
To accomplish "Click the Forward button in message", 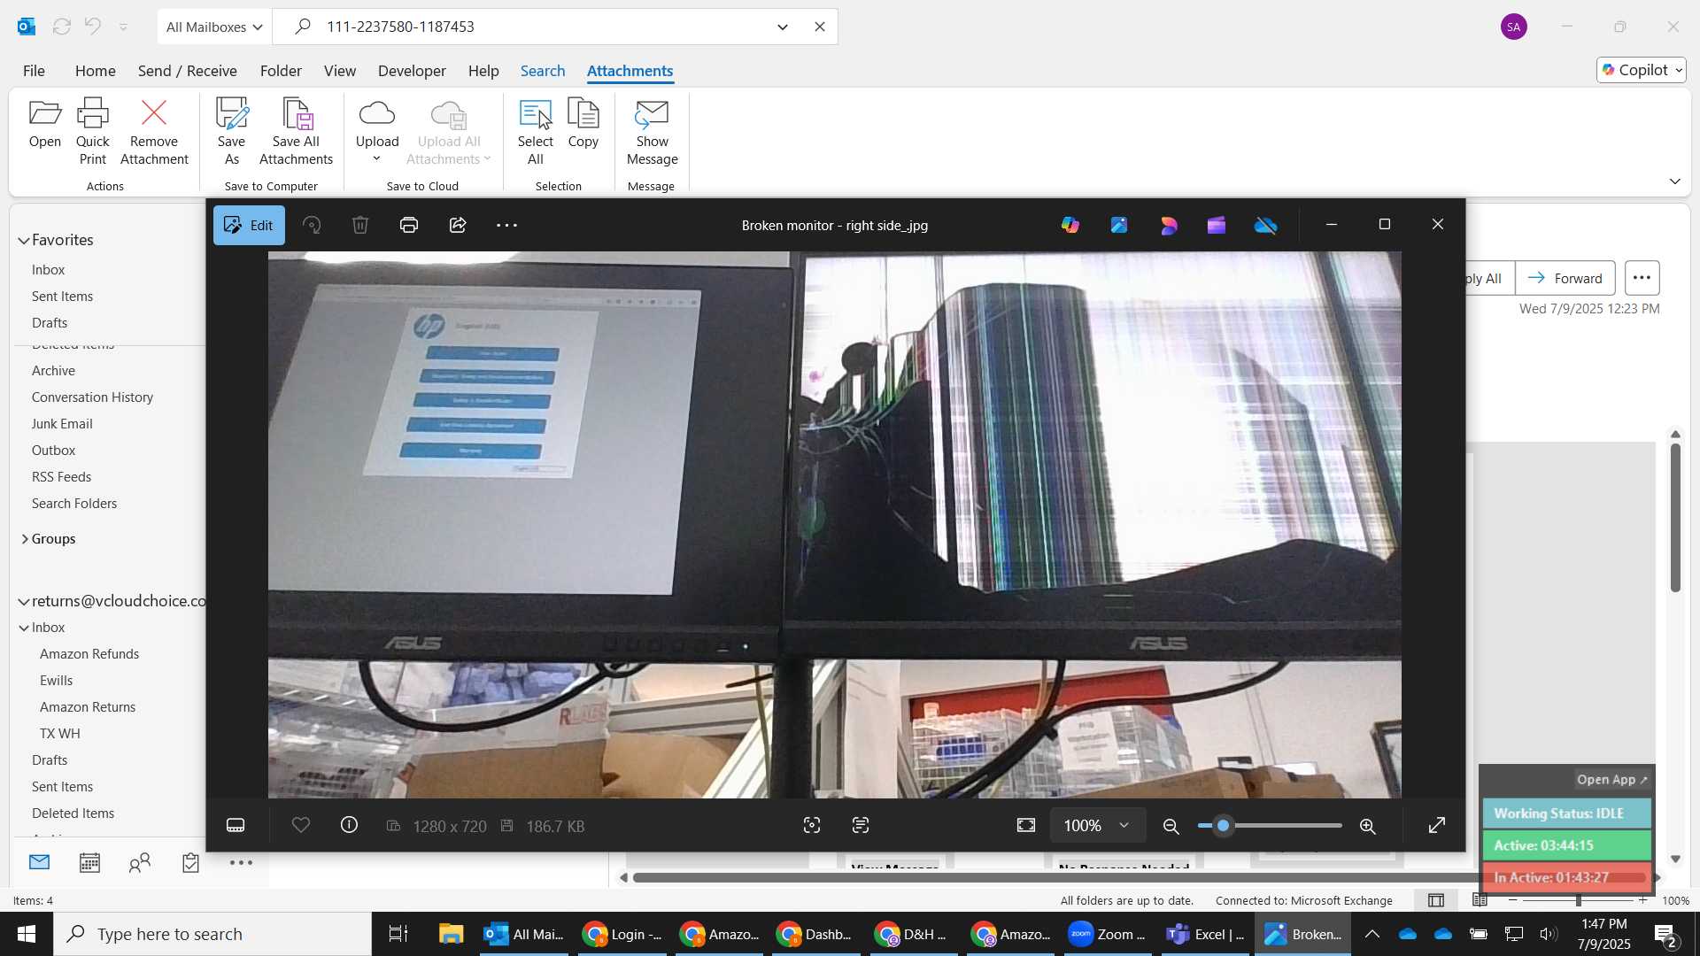I will (1565, 278).
